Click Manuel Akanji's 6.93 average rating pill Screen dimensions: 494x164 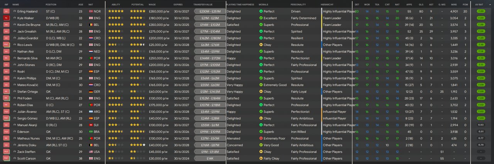(481, 125)
